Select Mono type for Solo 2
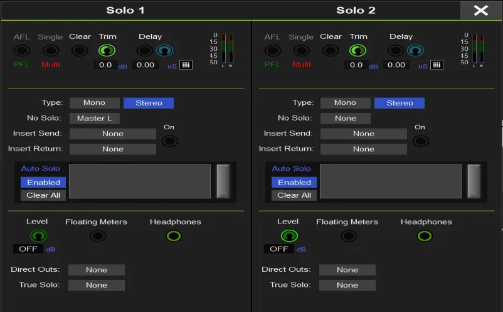This screenshot has width=503, height=312. coord(345,103)
